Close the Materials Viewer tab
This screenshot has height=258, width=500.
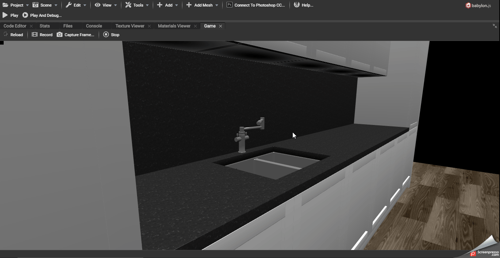click(x=196, y=26)
